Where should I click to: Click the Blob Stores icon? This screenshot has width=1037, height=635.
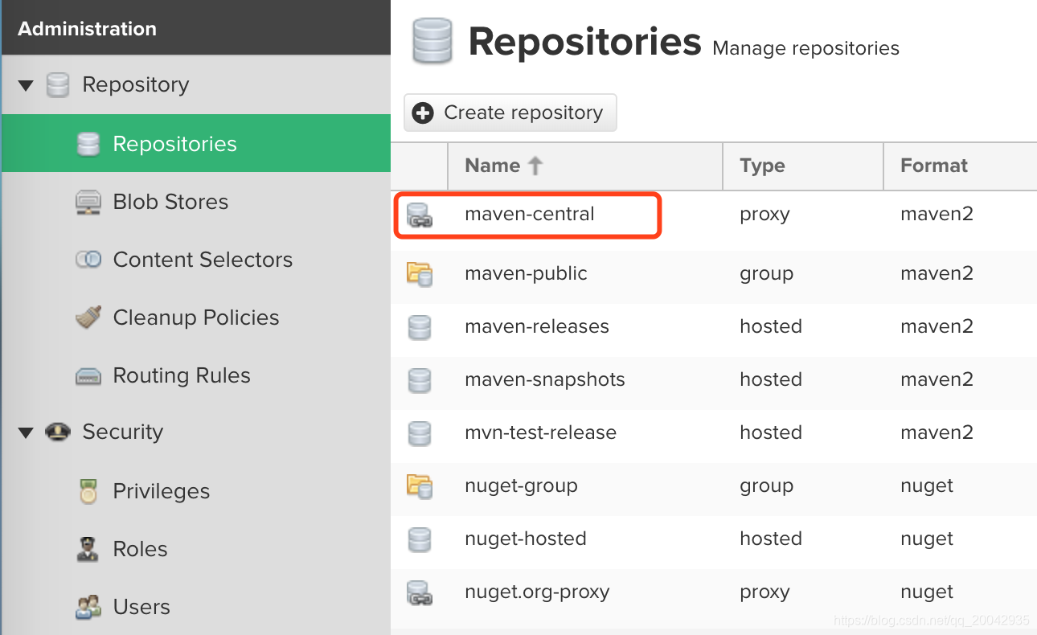click(x=88, y=202)
